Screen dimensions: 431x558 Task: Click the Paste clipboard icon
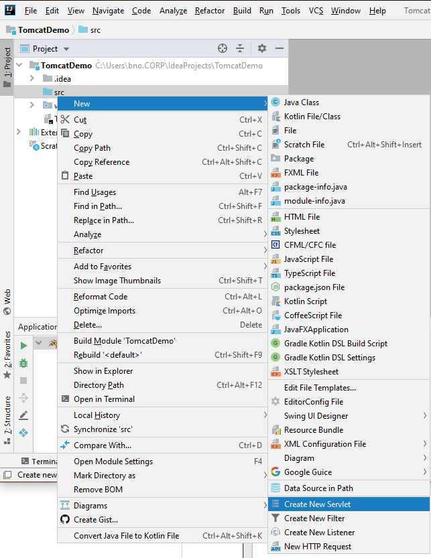pos(65,176)
